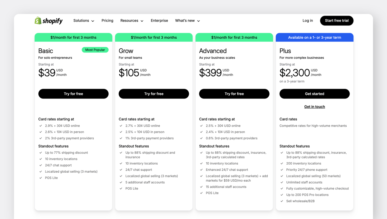
Task: Open the Solutions dropdown
Action: pyautogui.click(x=84, y=20)
